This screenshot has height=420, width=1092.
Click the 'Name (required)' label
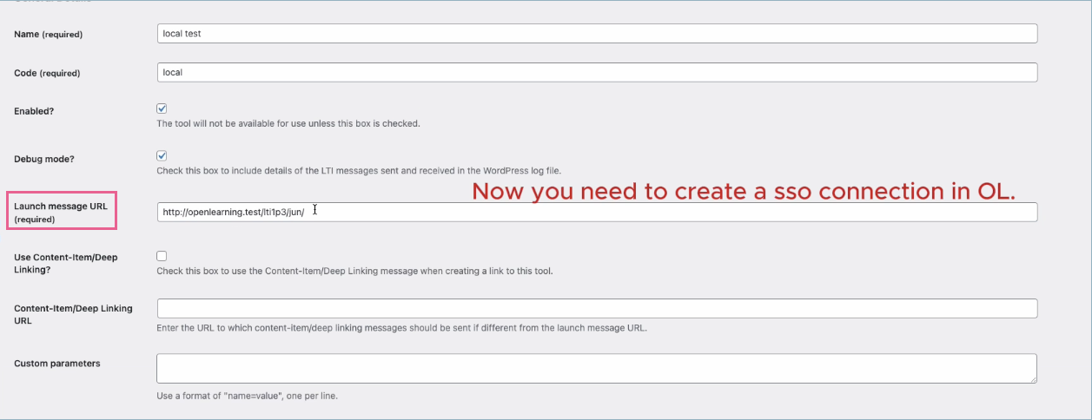(49, 34)
